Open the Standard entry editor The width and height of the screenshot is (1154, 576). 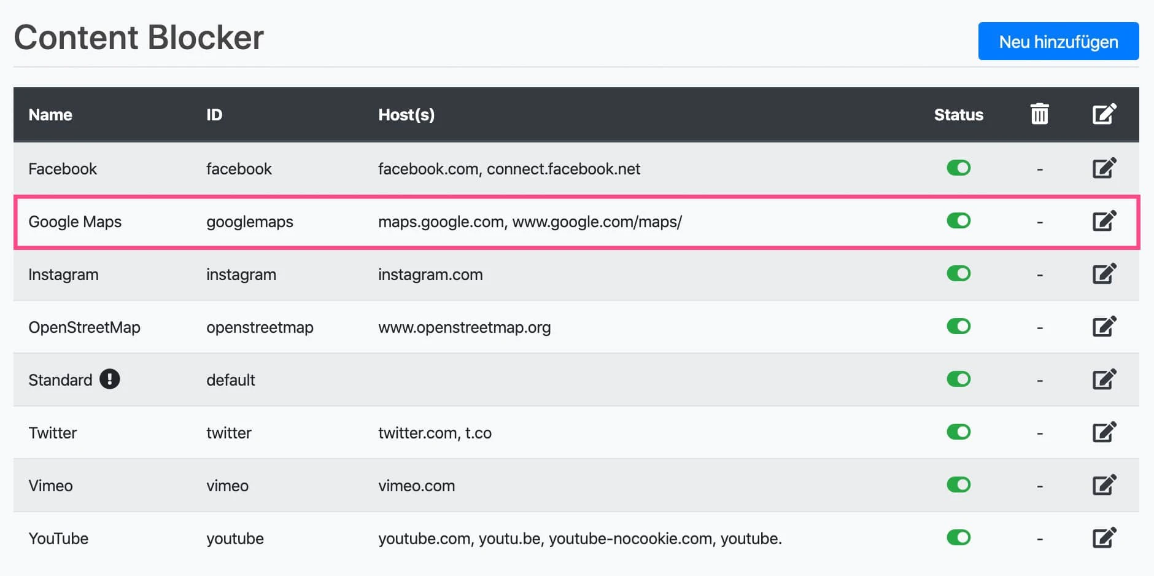1104,379
